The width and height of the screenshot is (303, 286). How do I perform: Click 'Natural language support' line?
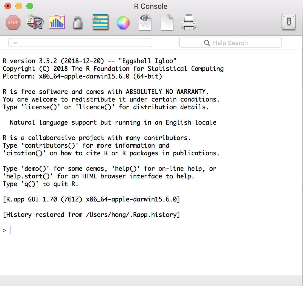[x=113, y=122]
